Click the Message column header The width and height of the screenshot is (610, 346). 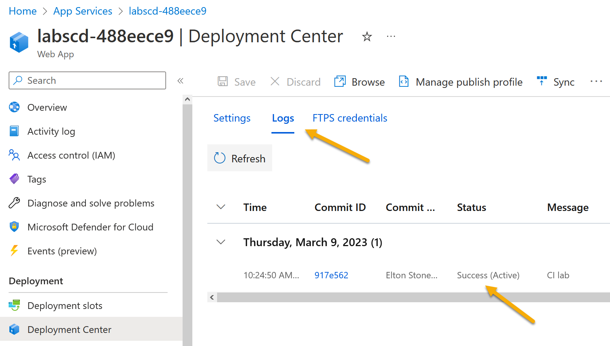tap(568, 208)
